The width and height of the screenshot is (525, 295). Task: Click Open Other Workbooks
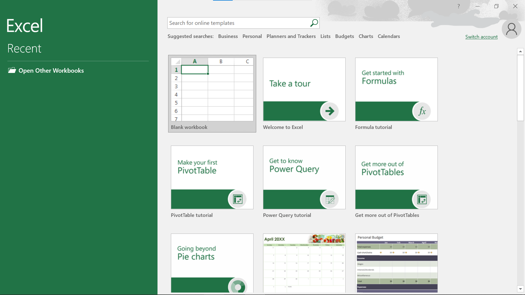coord(46,70)
